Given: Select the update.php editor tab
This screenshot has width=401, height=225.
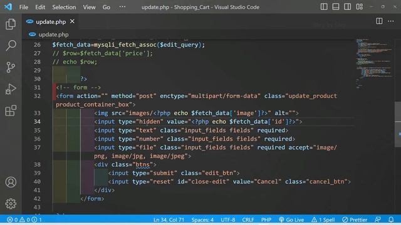Looking at the screenshot, I should (x=51, y=22).
